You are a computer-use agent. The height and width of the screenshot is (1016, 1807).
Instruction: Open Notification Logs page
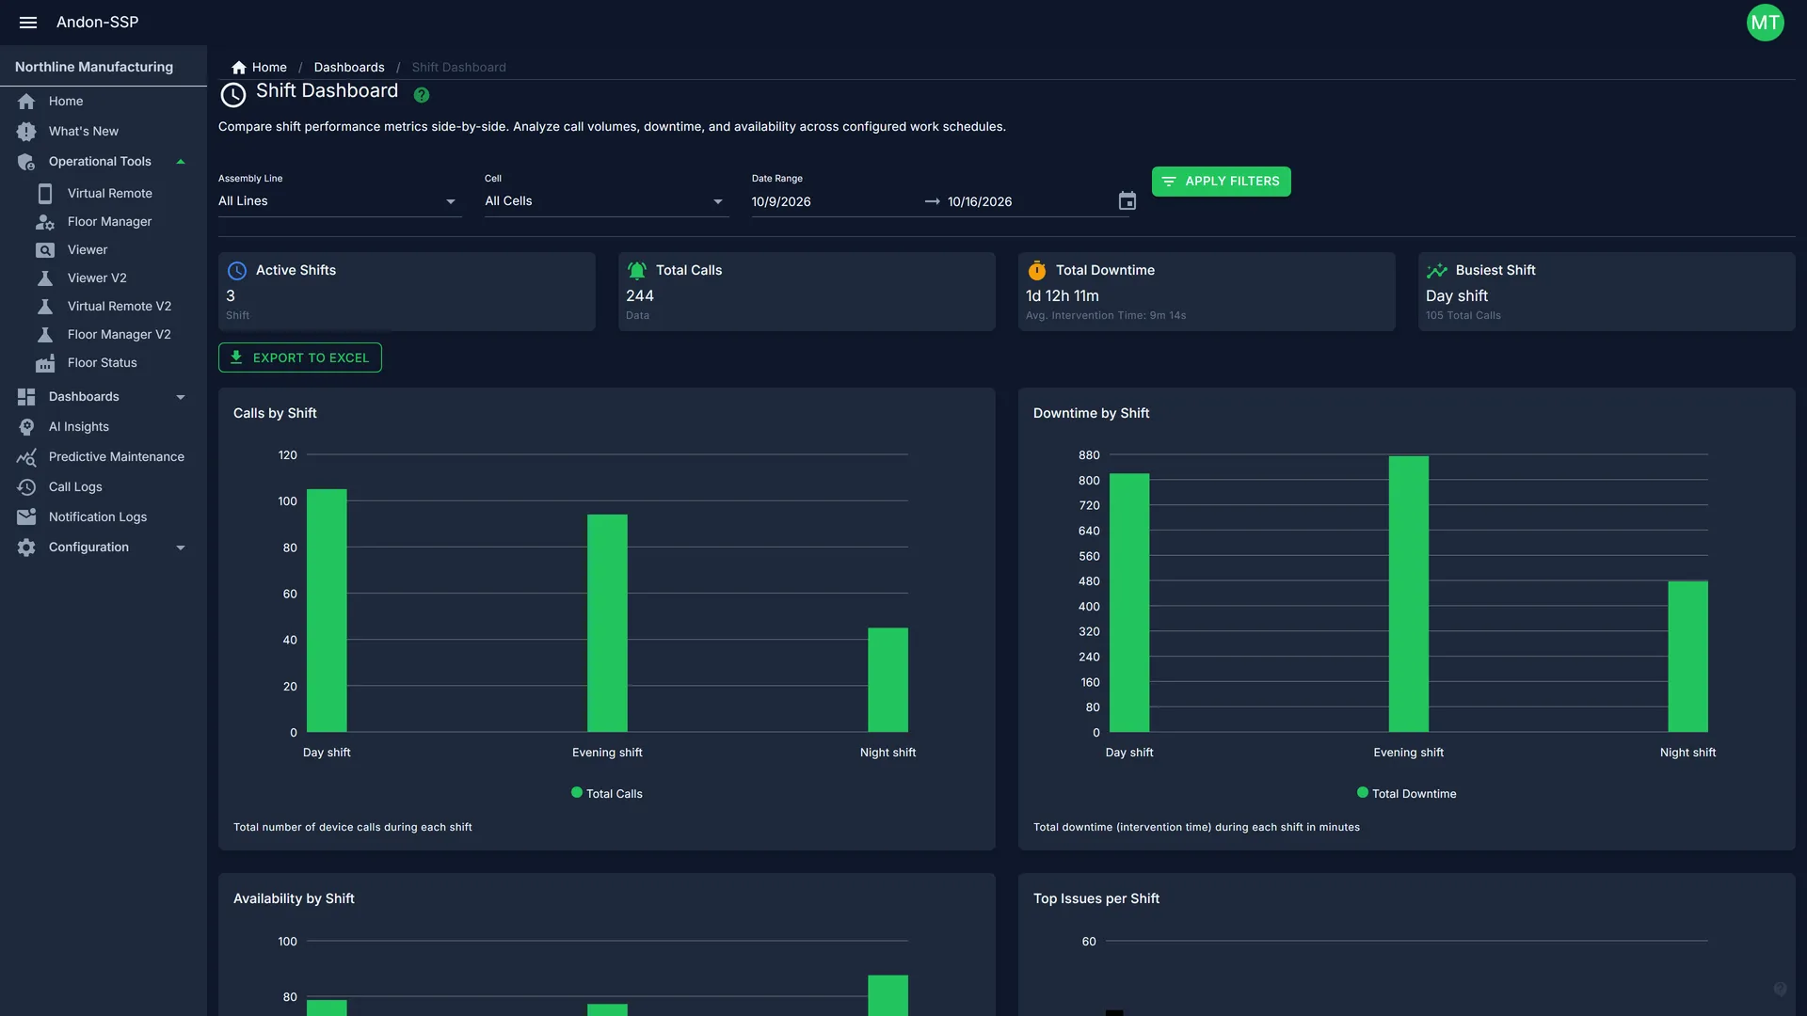(x=98, y=517)
